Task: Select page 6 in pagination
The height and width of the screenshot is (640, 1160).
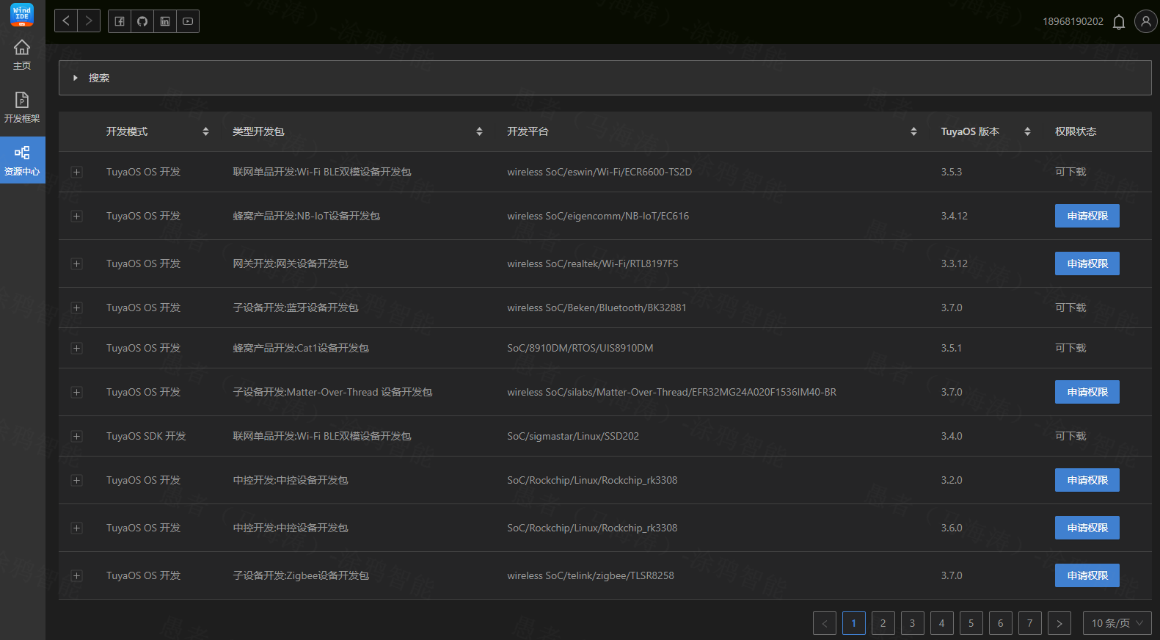Action: tap(1001, 623)
